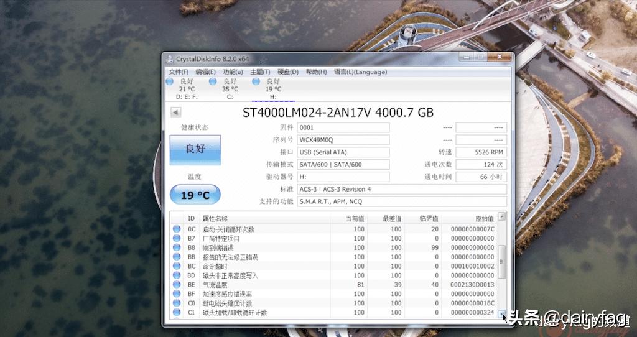Click raw value 00000000018C

pyautogui.click(x=473, y=303)
